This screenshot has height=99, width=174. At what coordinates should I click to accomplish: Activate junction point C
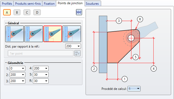(27, 12)
